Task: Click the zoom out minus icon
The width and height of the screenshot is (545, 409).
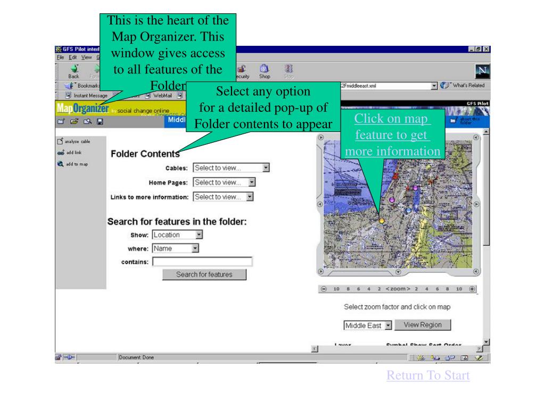Action: (x=324, y=289)
